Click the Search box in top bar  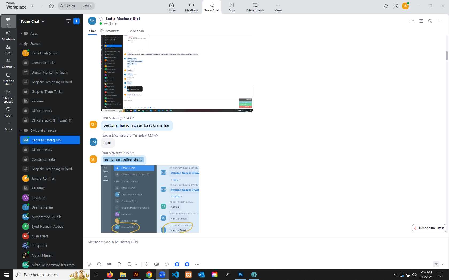click(x=76, y=6)
